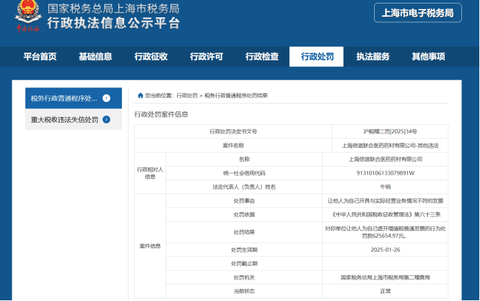
Task: Open the 执法服务 navigation item
Action: 373,57
